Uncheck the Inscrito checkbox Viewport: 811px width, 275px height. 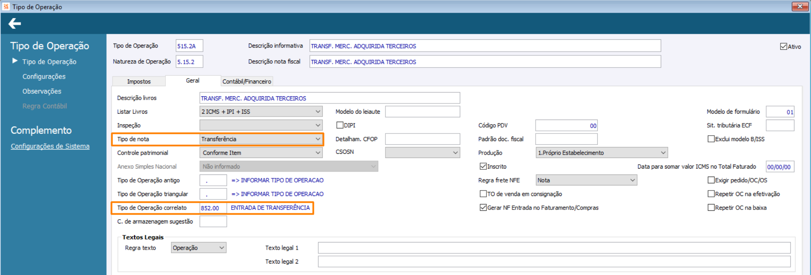click(483, 166)
